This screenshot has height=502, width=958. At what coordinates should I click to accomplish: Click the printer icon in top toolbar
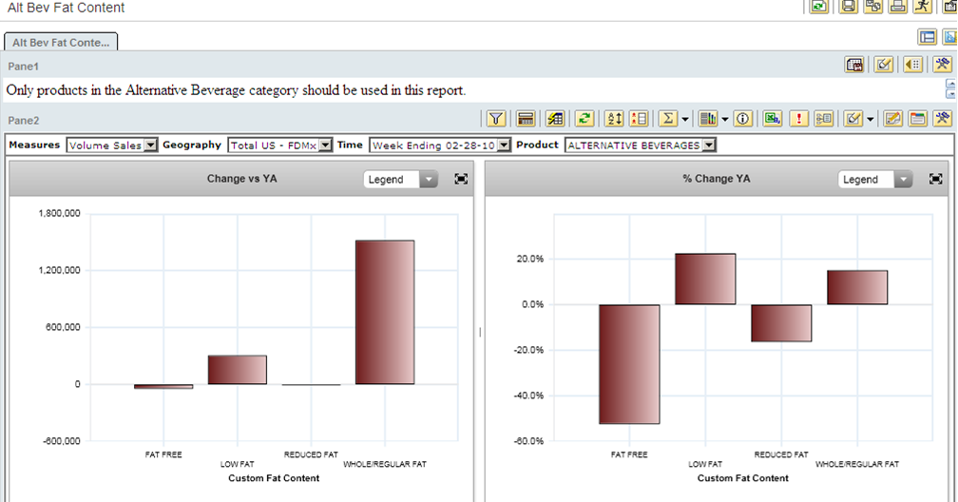897,6
